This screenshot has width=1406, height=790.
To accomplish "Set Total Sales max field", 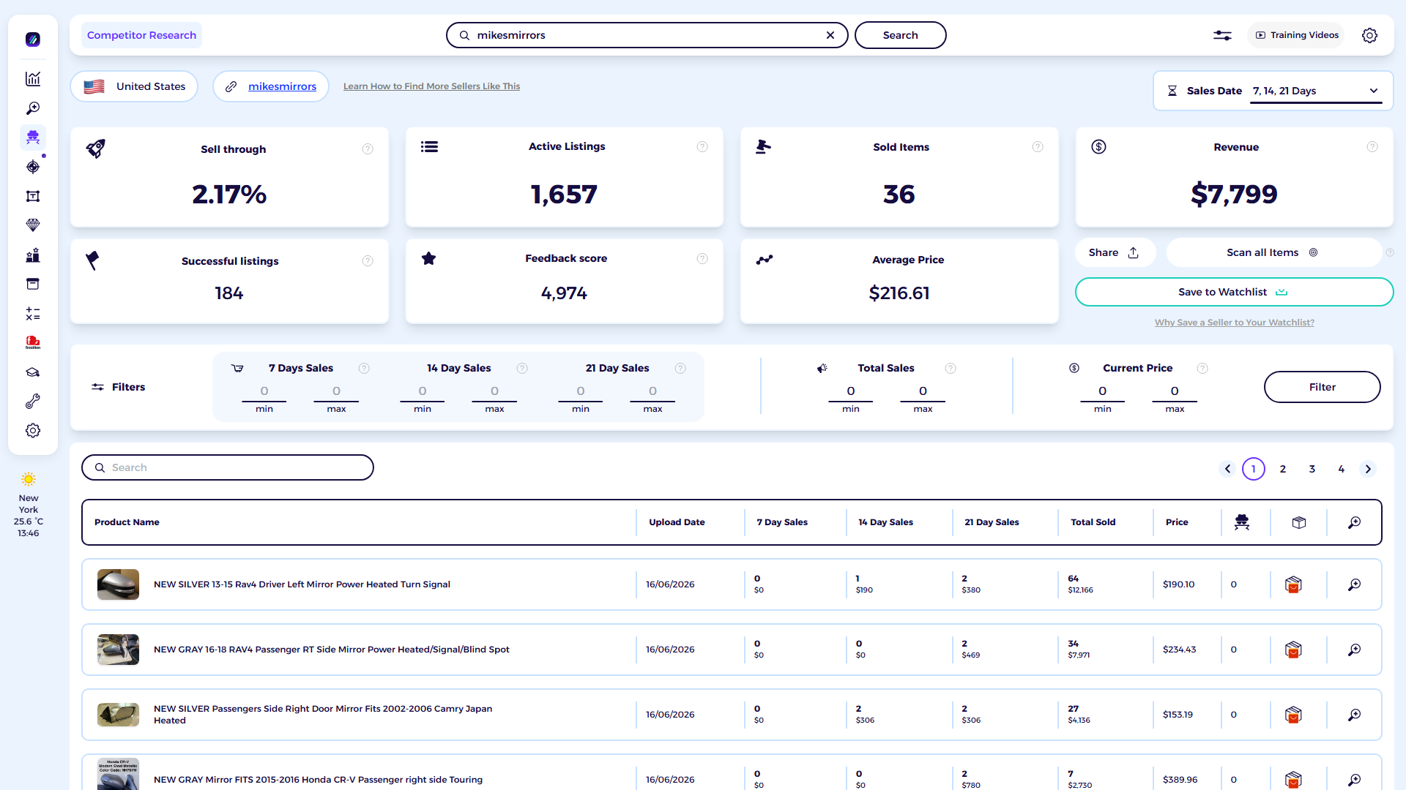I will (923, 391).
